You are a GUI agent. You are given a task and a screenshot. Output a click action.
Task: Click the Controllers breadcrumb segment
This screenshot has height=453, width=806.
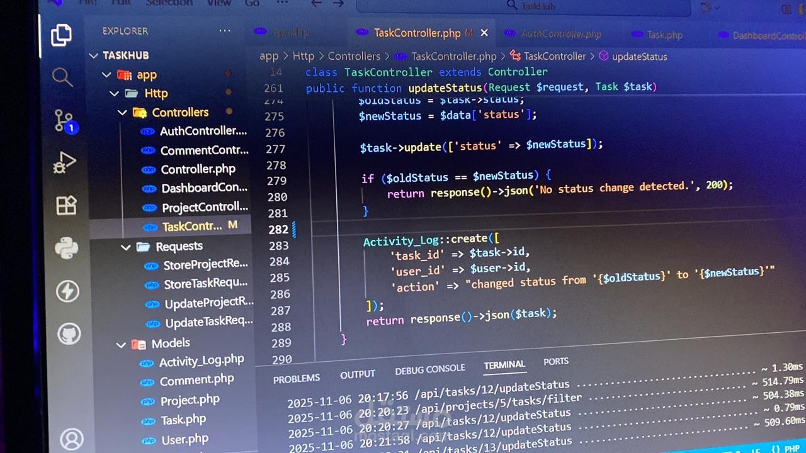point(354,56)
